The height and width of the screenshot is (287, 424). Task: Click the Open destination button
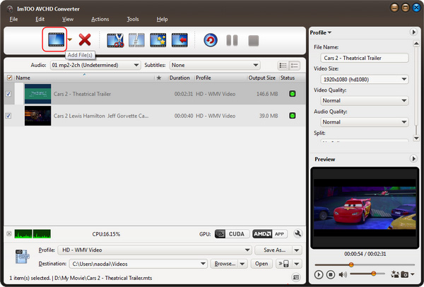(x=261, y=264)
